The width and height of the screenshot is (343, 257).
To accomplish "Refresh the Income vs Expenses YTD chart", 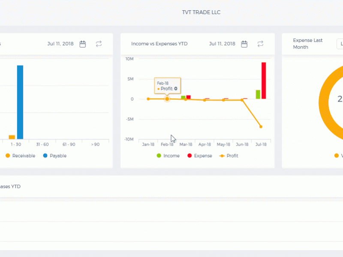I will click(260, 44).
